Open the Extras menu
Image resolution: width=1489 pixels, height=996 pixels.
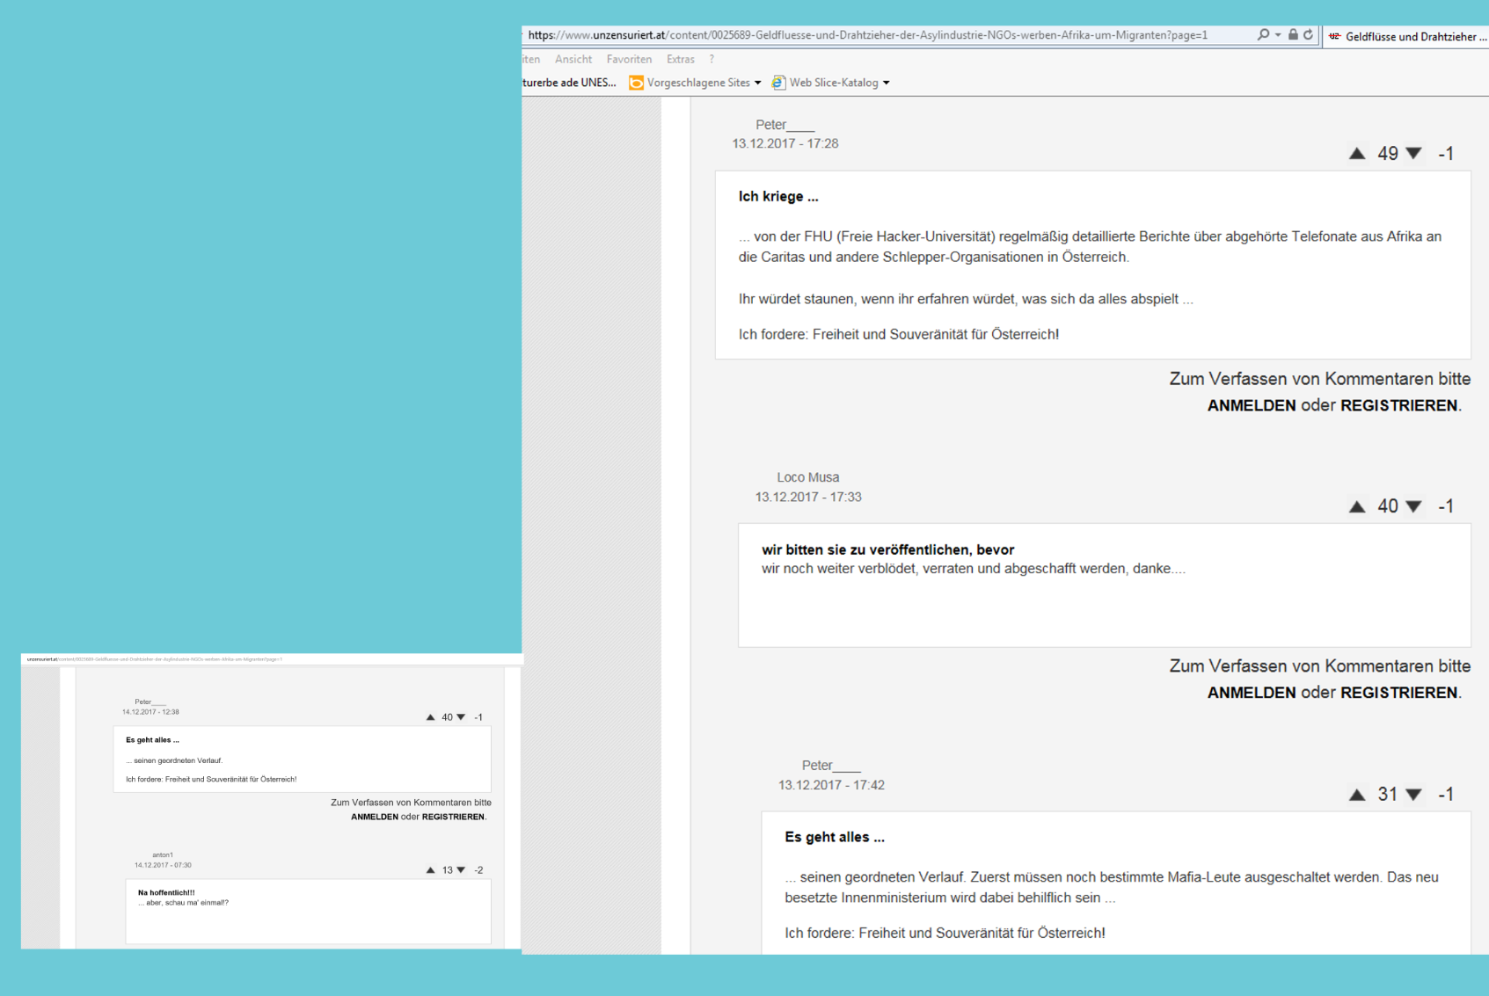(x=680, y=59)
